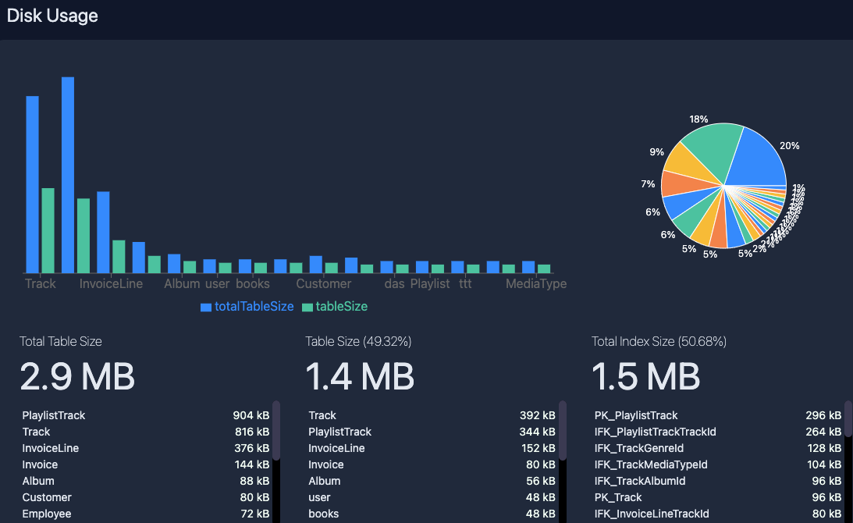Image resolution: width=853 pixels, height=523 pixels.
Task: Select PlaylistTrack row in Total Table Size
Action: coord(146,415)
